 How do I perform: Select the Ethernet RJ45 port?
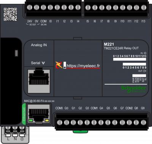(39, 114)
